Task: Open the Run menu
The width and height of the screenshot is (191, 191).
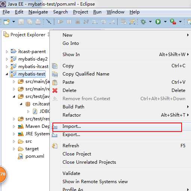Action: pyautogui.click(x=97, y=12)
